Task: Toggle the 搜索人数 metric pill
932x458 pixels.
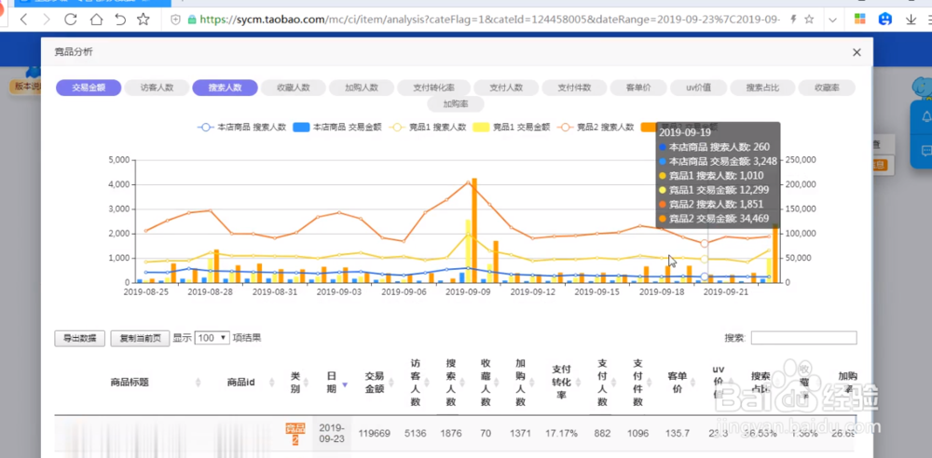Action: 225,88
